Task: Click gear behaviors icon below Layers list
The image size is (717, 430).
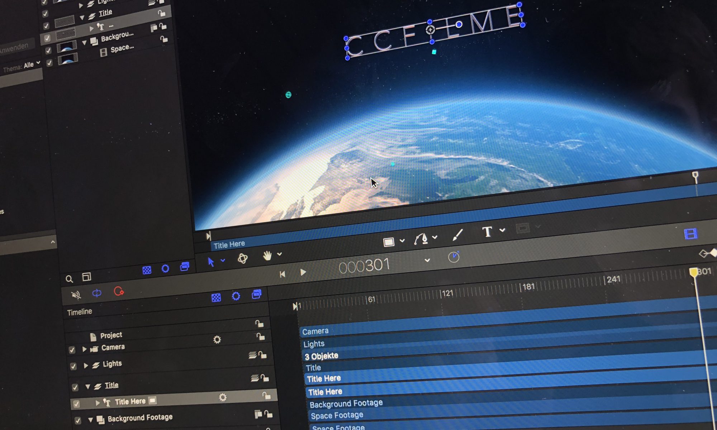Action: tap(165, 268)
